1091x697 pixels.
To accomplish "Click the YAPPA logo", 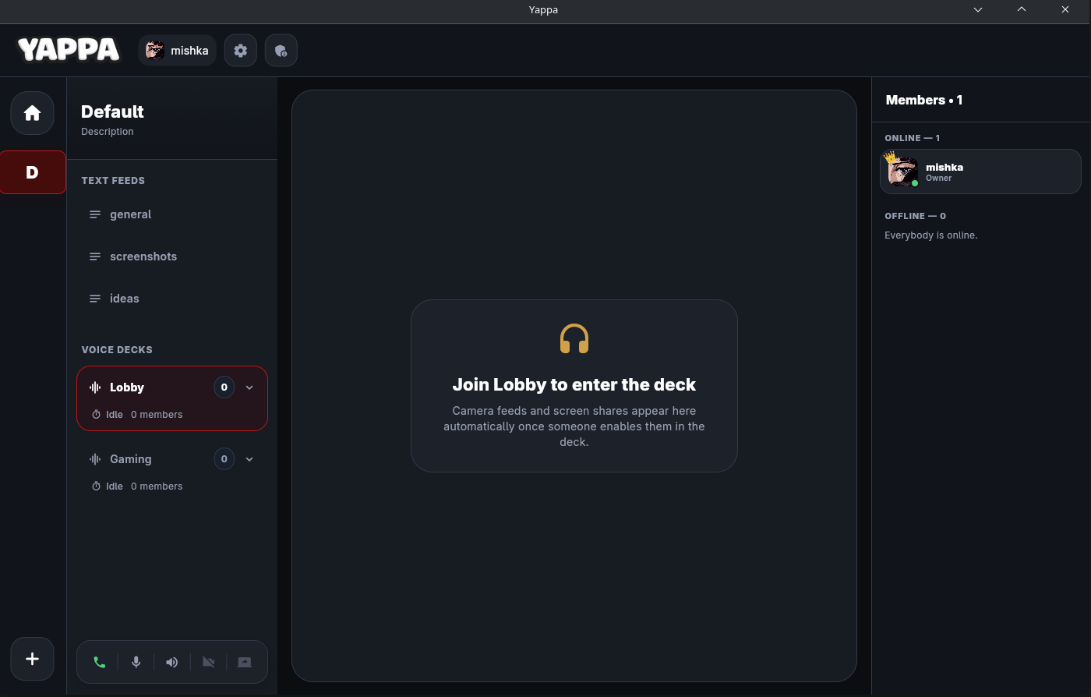I will [x=69, y=49].
